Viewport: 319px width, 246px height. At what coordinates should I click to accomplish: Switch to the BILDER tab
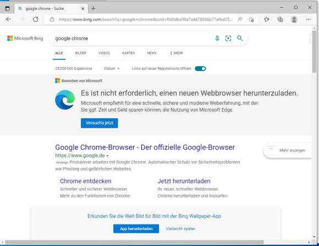81,53
